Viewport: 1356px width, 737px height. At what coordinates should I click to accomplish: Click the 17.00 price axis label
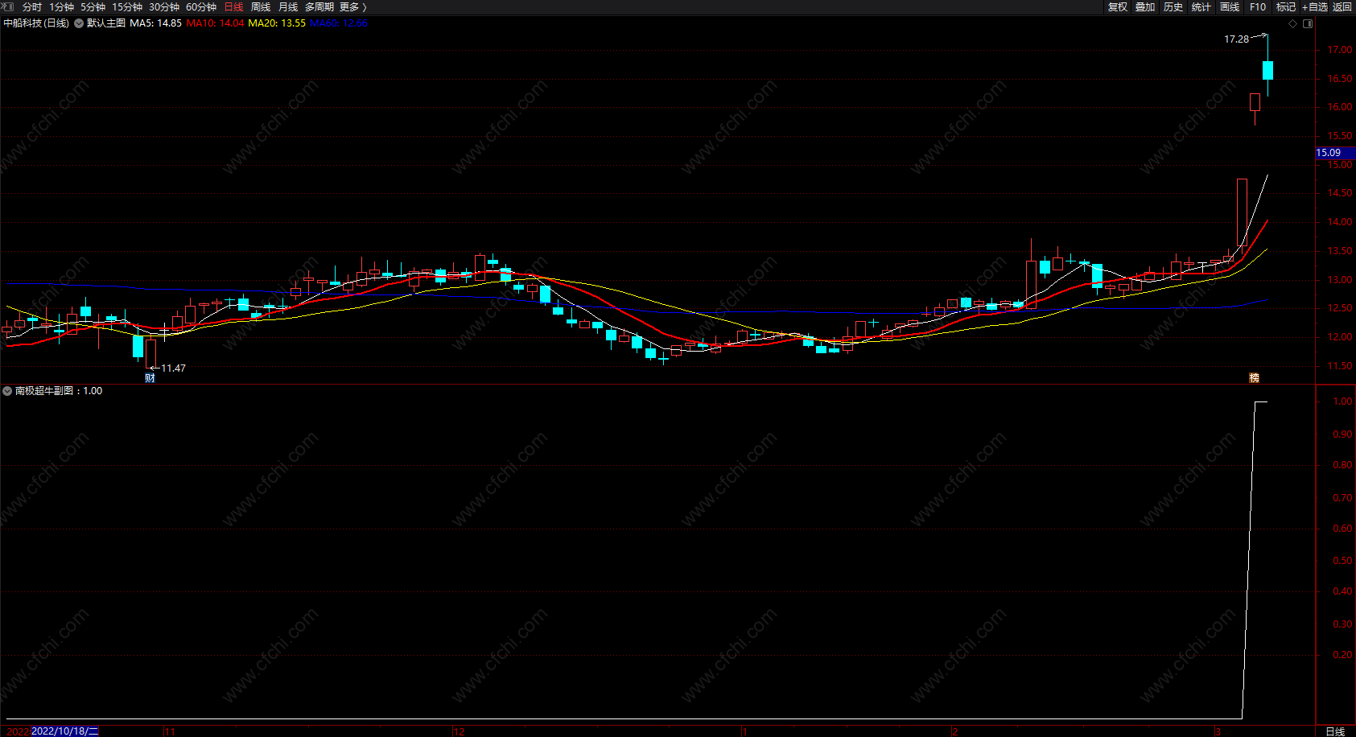pos(1340,50)
